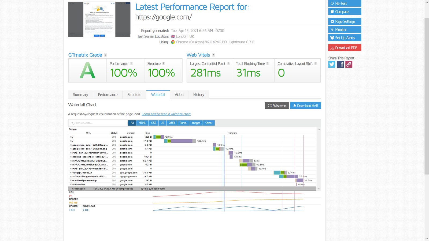Open help icon beside Web Vitals
Screen dimensions: 429x241
213,55
